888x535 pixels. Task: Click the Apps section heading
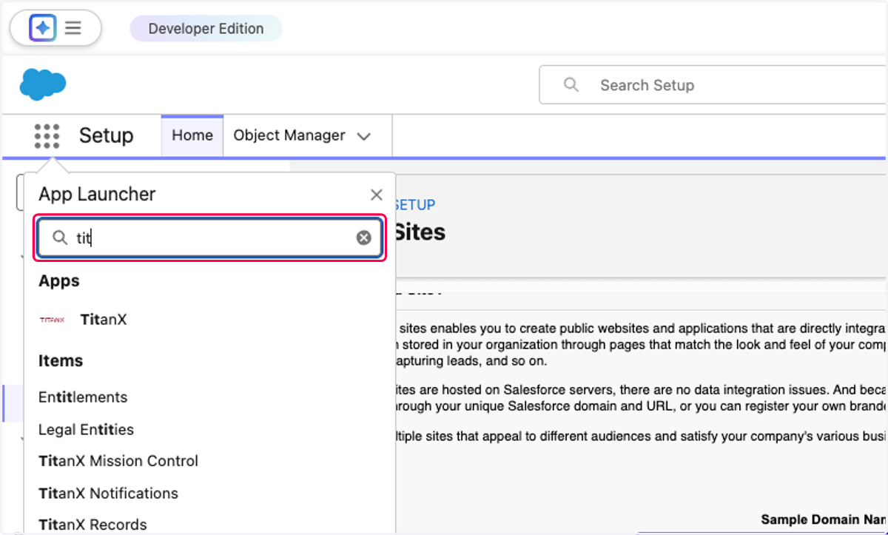pos(59,281)
